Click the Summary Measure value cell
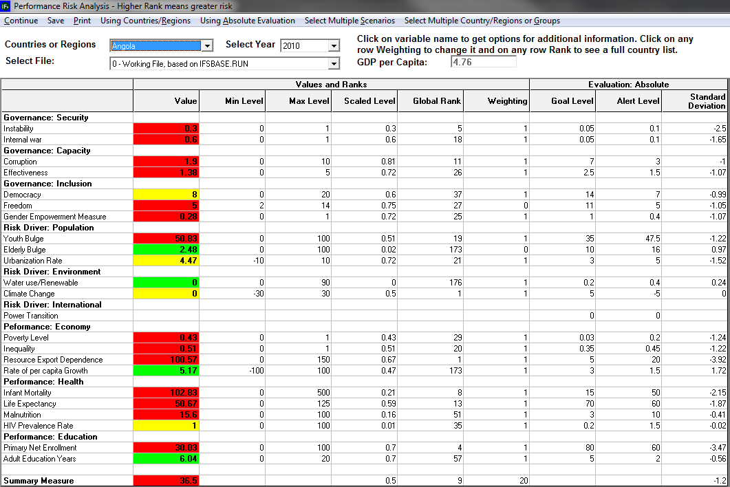Image resolution: width=730 pixels, height=487 pixels. 165,480
